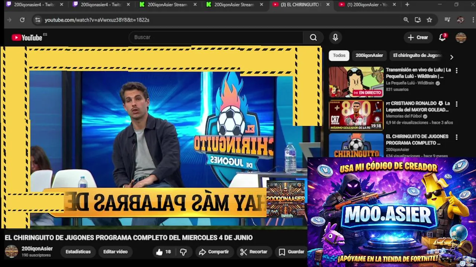
Task: Open YouTube notifications bell
Action: click(x=442, y=37)
